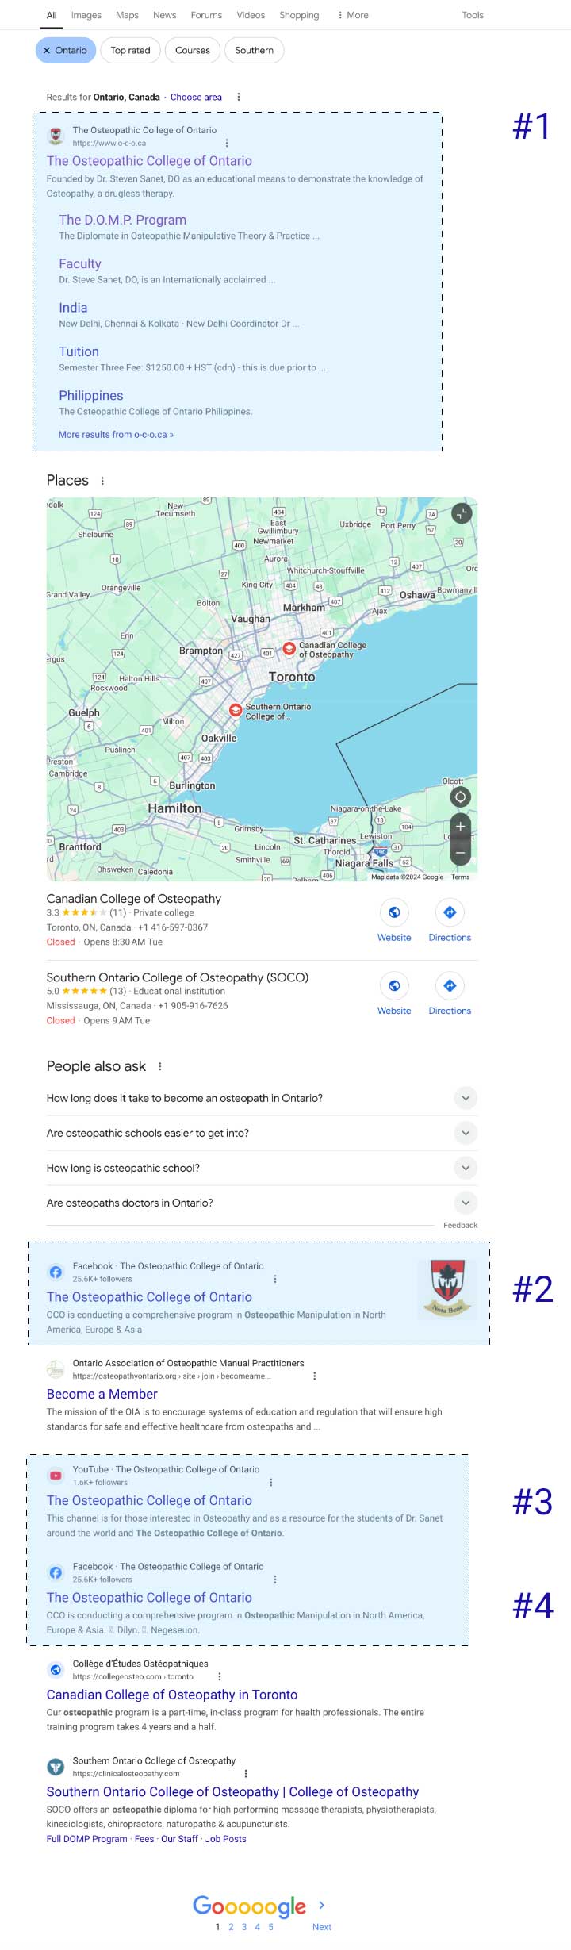Expand "How long is osteopathic school?"
The image size is (571, 1950).
(x=262, y=1168)
